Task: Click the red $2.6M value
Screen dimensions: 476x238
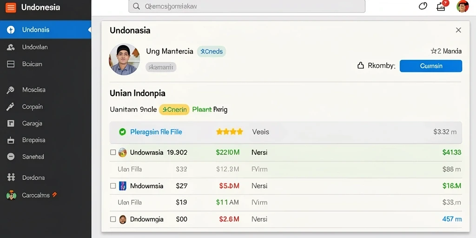Action: pyautogui.click(x=229, y=219)
